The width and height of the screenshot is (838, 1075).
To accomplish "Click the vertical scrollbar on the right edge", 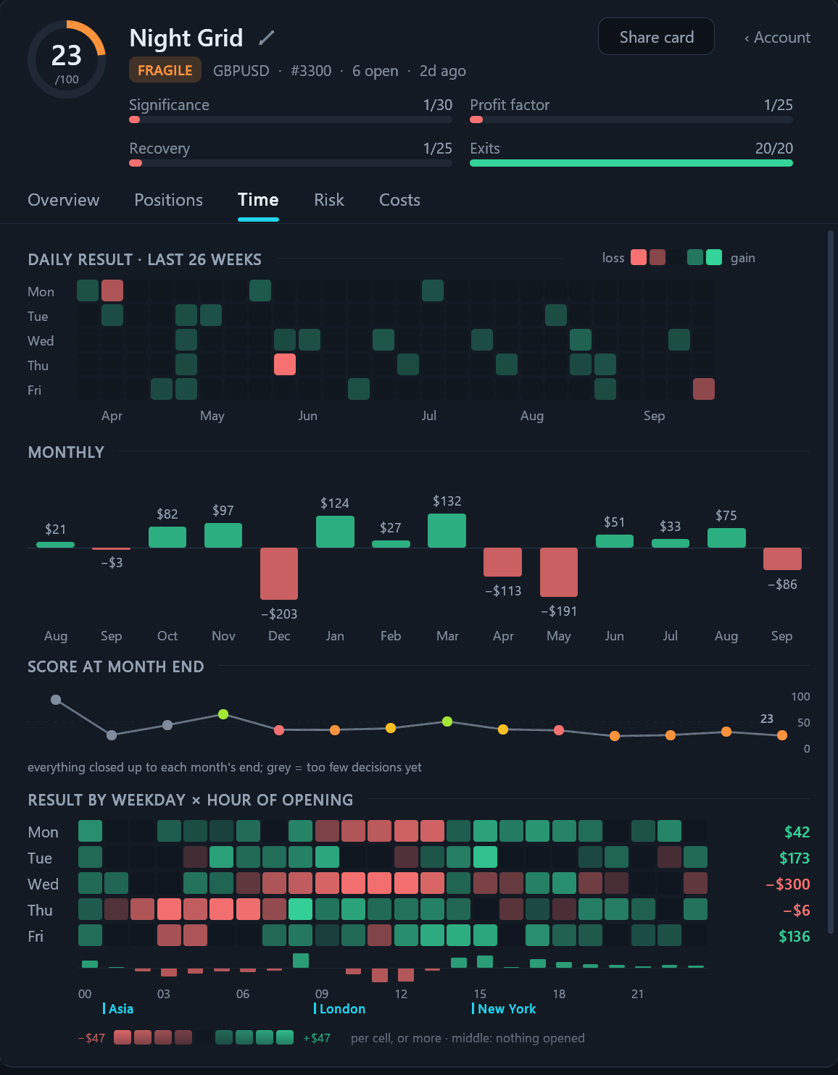I will [831, 645].
